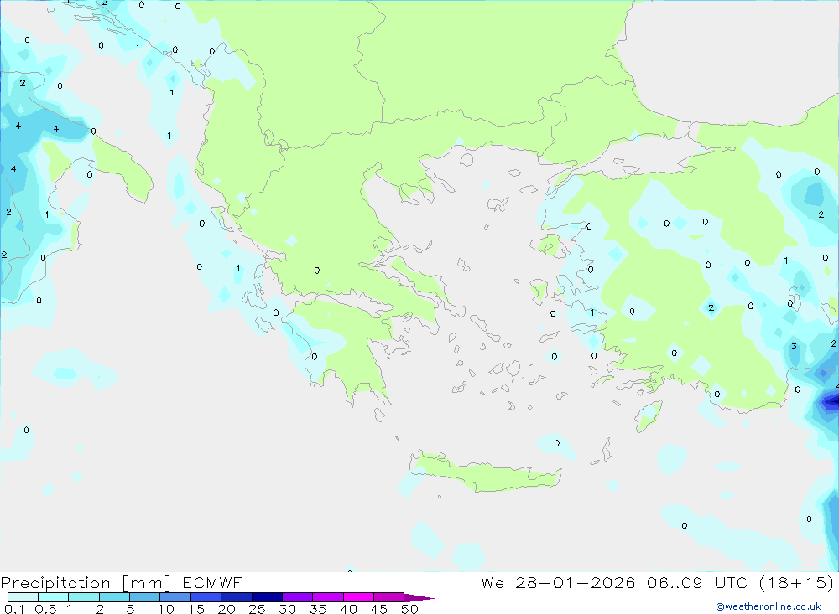Image resolution: width=839 pixels, height=614 pixels.
Task: Click the '50' legend scale label
Action: [409, 609]
